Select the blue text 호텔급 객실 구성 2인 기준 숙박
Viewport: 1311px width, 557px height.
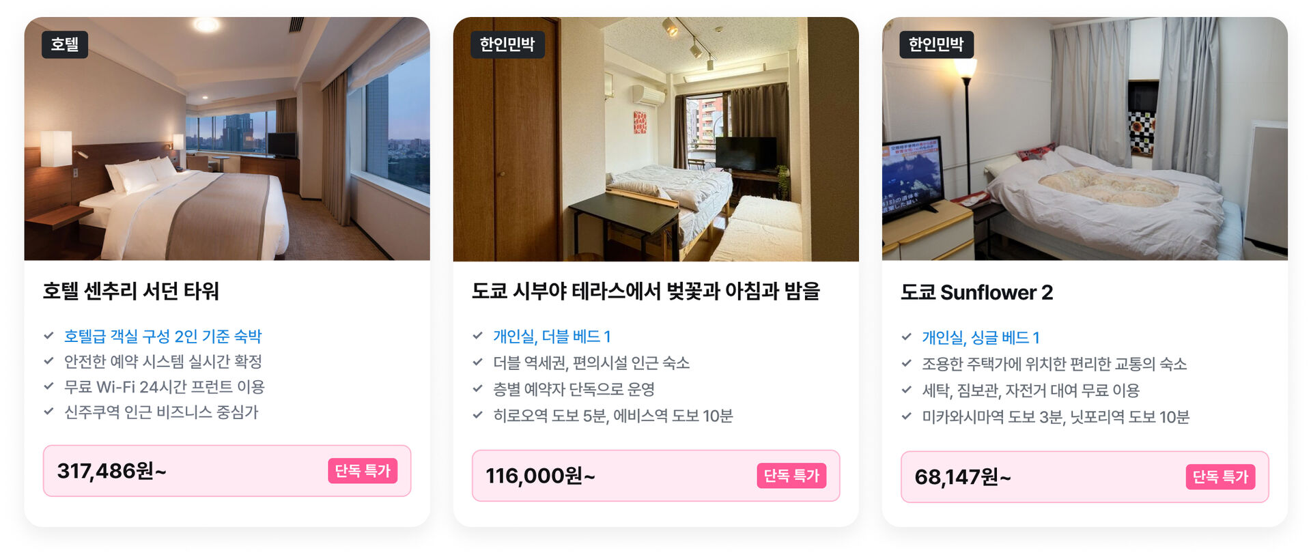point(163,337)
